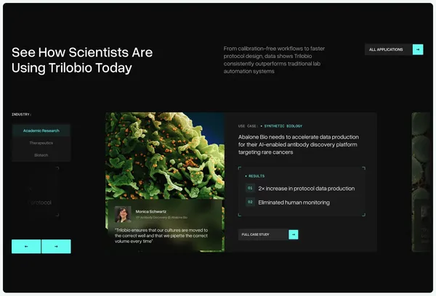The width and height of the screenshot is (436, 296).
Task: Click '2× increase in protocol data production'
Action: (307, 189)
